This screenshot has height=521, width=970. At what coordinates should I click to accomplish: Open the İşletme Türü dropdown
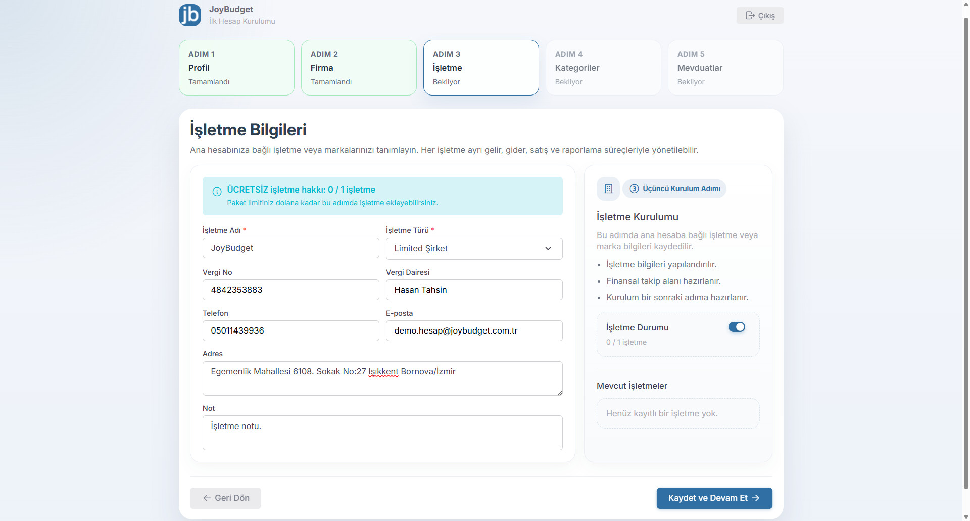474,249
